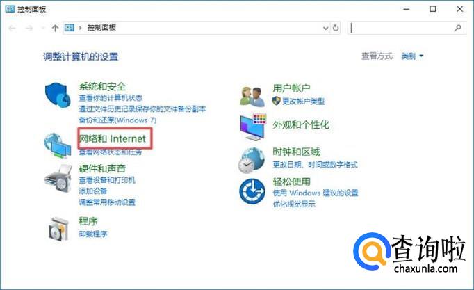Screen dimensions: 474x290
Task: Open 查看你的计算机状态 link
Action: pos(111,97)
